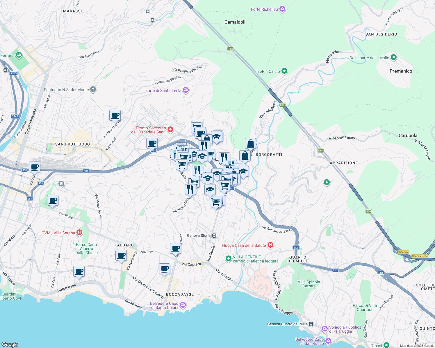Click the shopping bag marker near Borgoratti
This screenshot has width=435, height=348.
click(250, 143)
